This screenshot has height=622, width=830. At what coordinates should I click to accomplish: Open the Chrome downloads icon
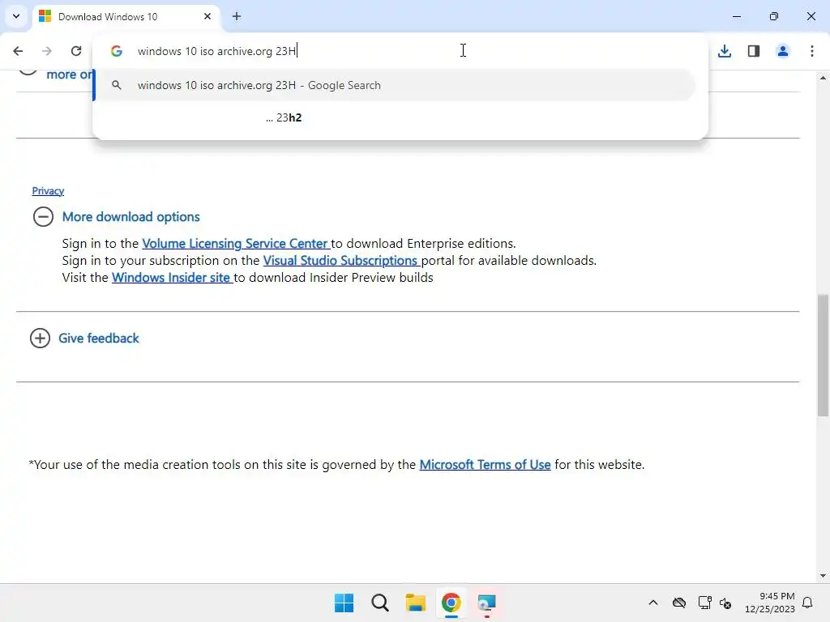725,51
